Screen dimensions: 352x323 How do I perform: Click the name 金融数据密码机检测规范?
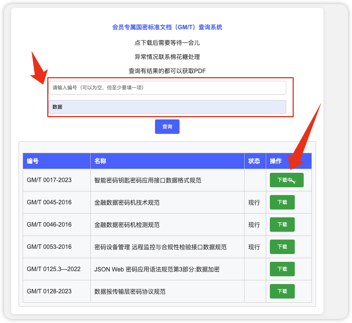127,225
